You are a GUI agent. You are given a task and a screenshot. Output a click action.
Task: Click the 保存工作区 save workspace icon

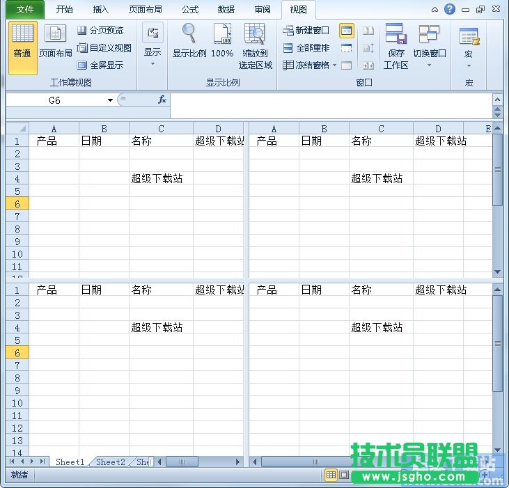[x=396, y=46]
